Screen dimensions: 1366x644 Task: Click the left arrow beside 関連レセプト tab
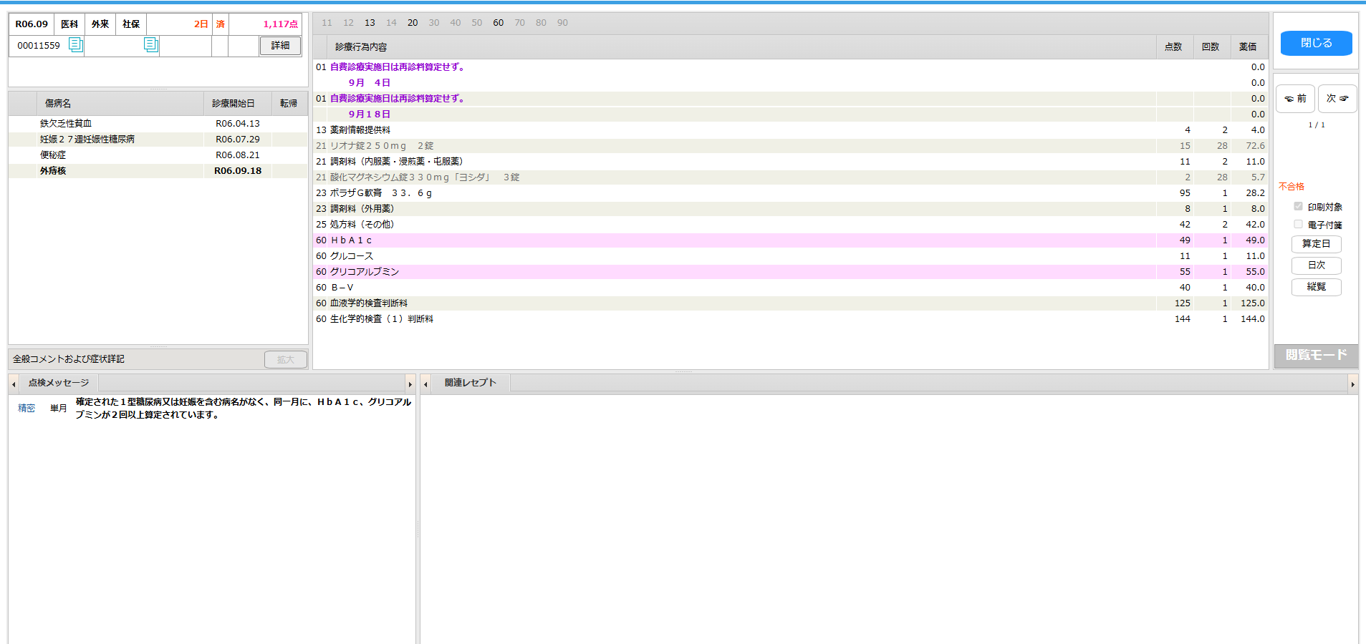click(425, 384)
